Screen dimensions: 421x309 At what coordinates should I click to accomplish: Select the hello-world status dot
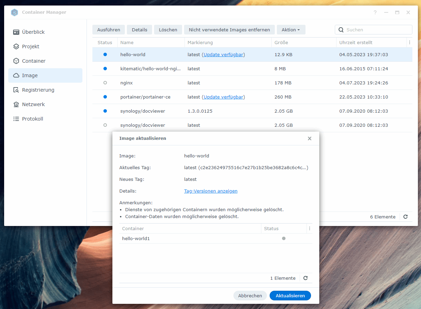click(x=104, y=54)
